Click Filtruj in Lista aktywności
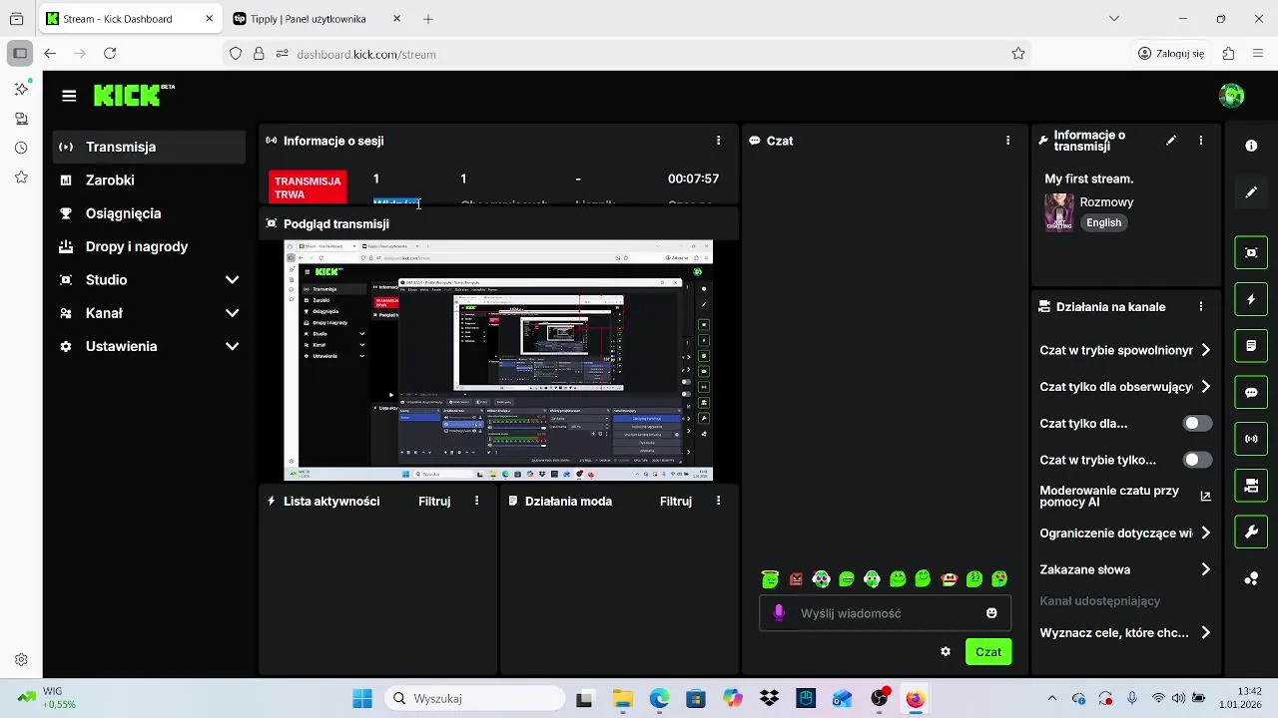 pyautogui.click(x=434, y=502)
